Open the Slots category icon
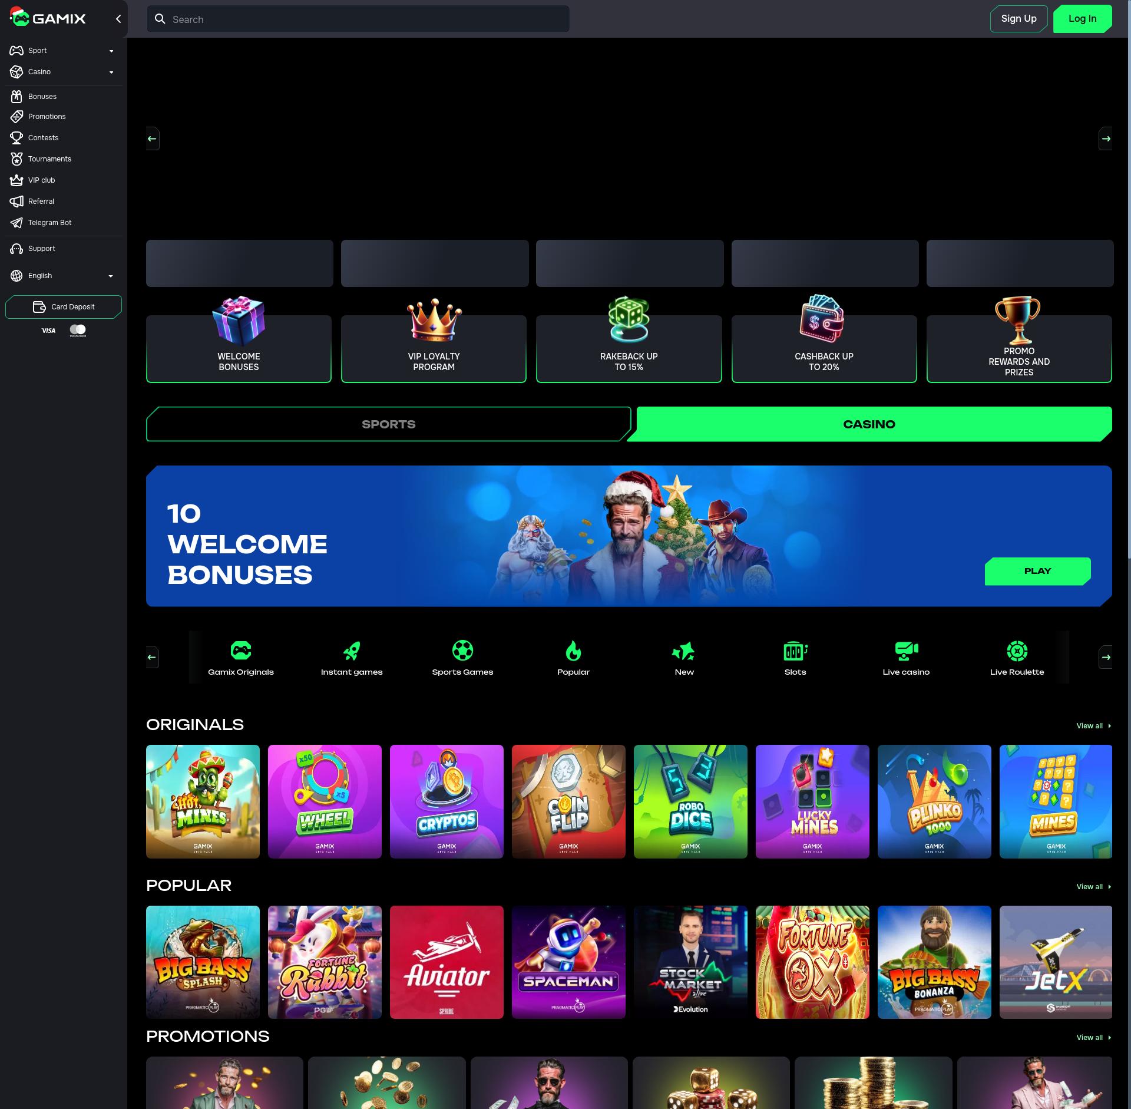 click(795, 651)
